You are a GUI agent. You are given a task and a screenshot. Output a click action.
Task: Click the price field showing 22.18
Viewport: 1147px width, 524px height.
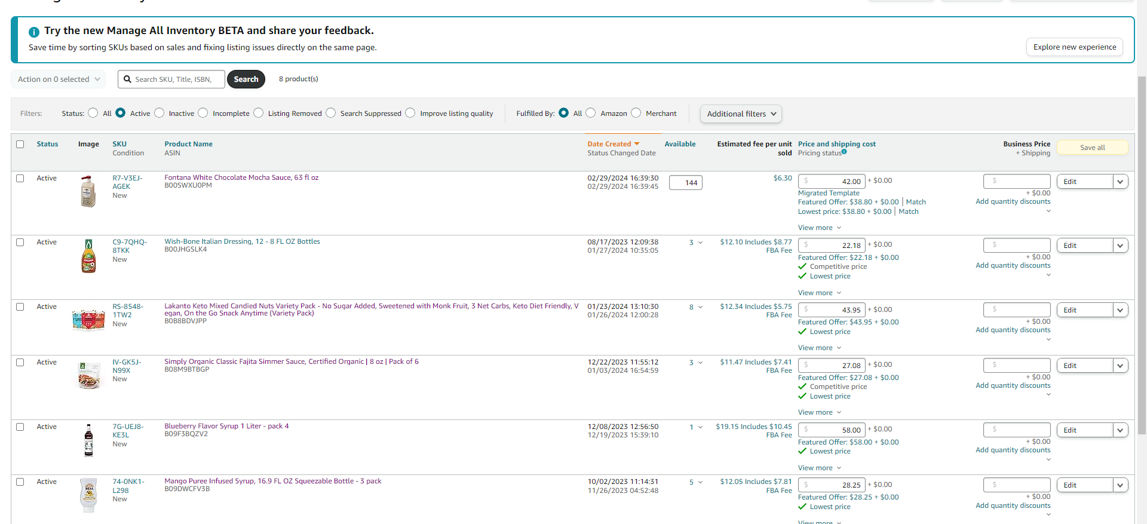coord(832,245)
